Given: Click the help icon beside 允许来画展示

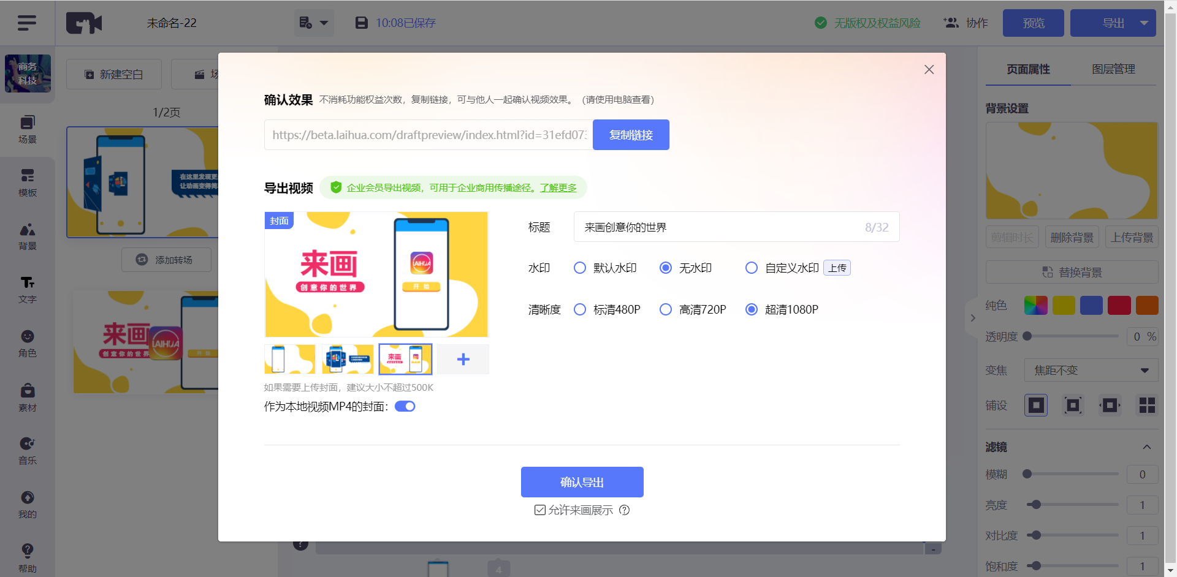Looking at the screenshot, I should pyautogui.click(x=624, y=510).
